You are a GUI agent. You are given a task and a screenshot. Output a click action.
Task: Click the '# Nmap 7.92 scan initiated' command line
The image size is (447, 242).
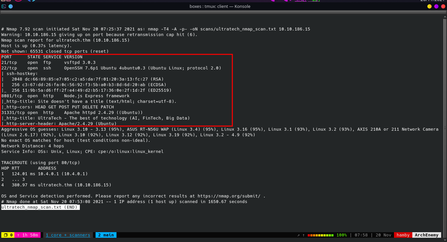coord(156,29)
